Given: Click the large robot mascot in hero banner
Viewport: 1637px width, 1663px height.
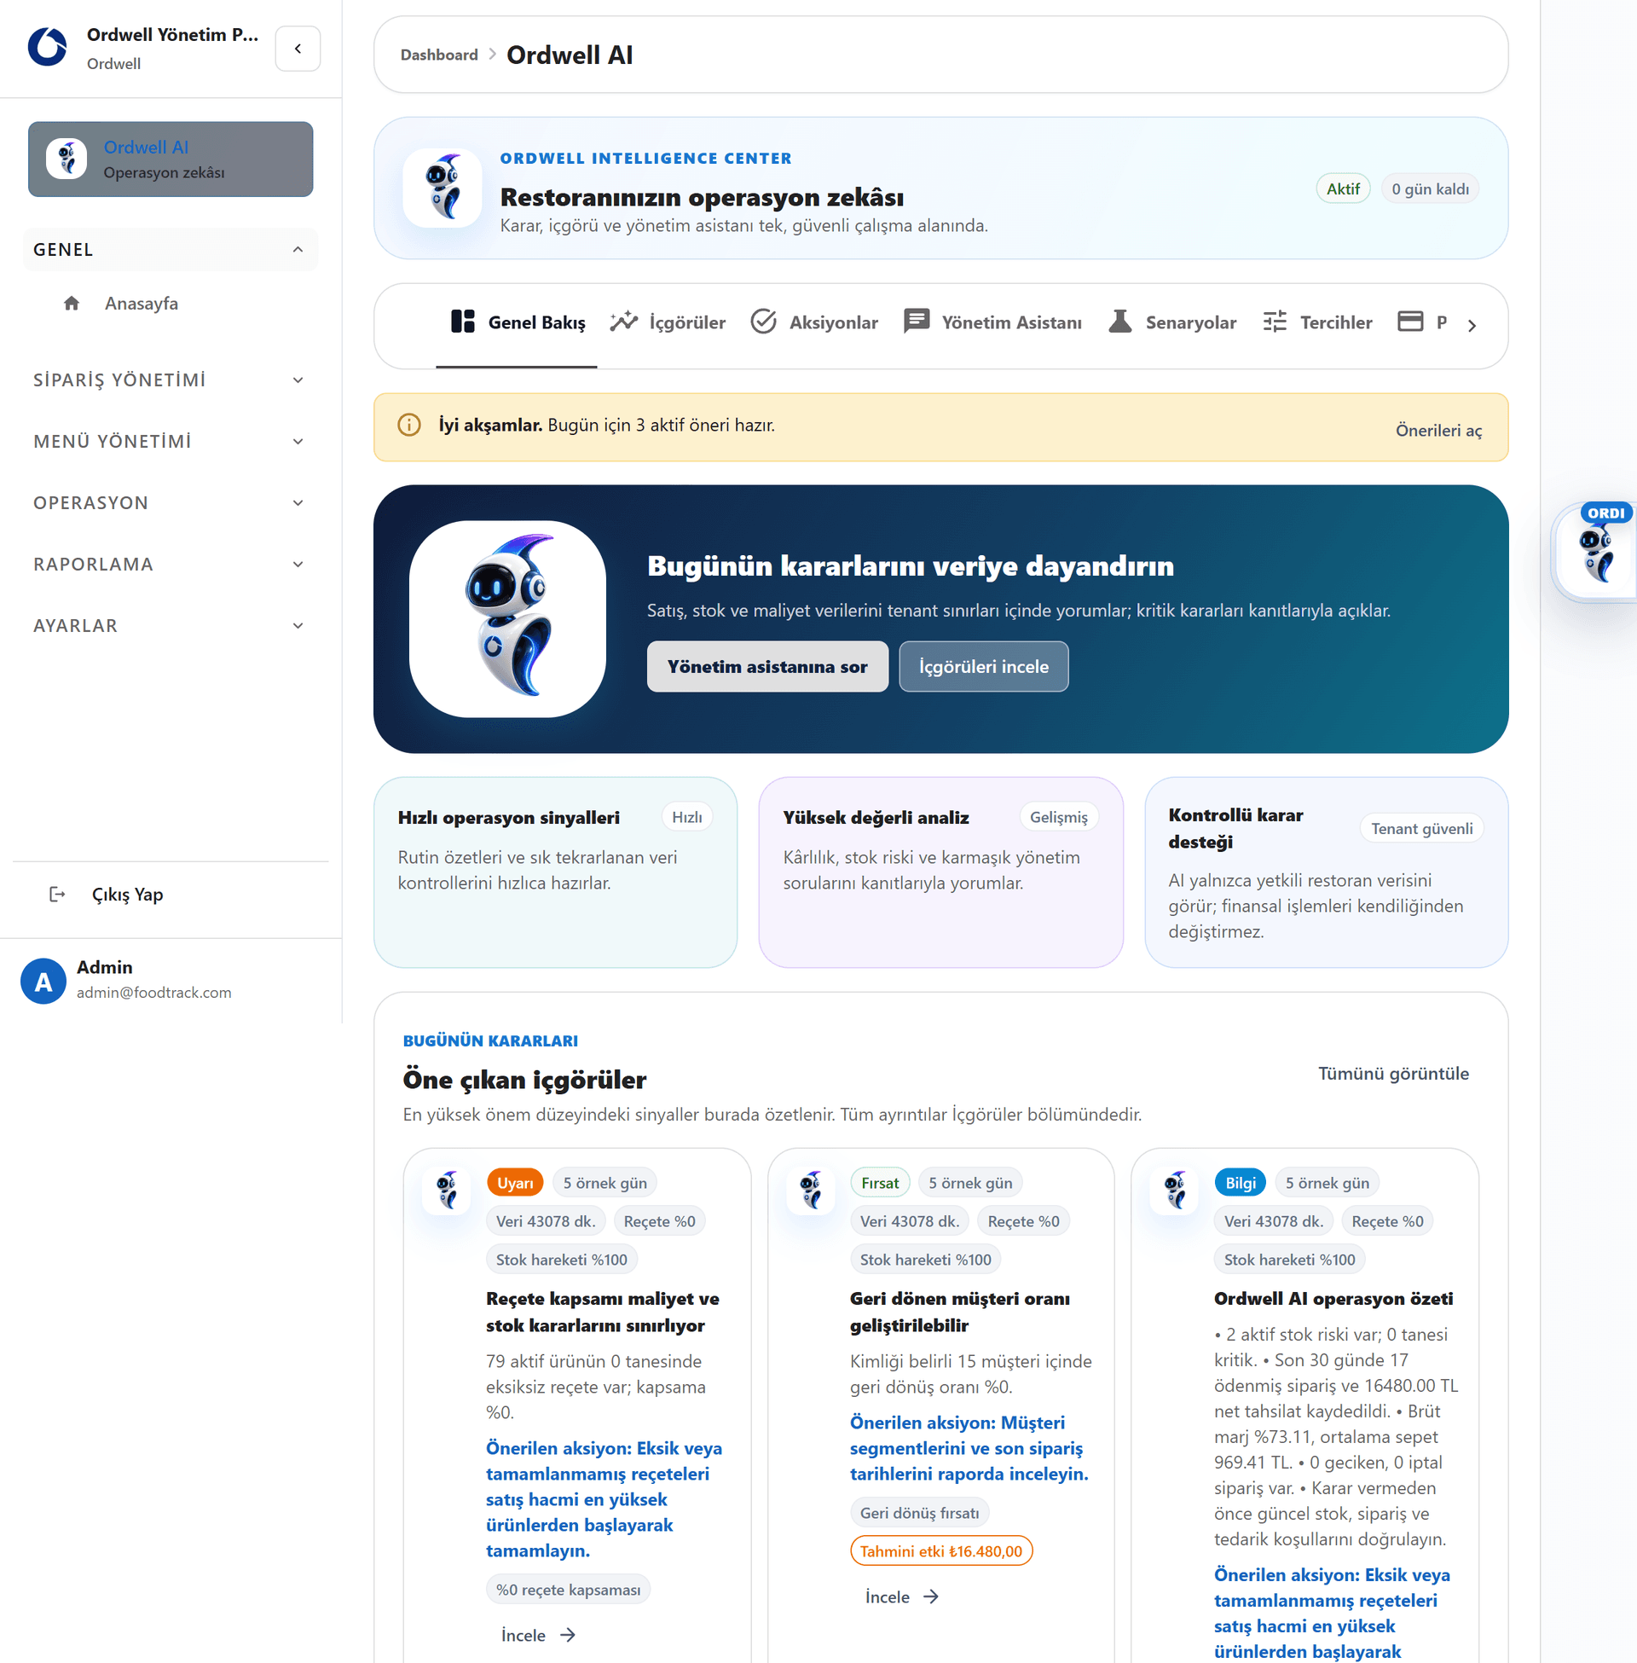Looking at the screenshot, I should click(x=507, y=619).
